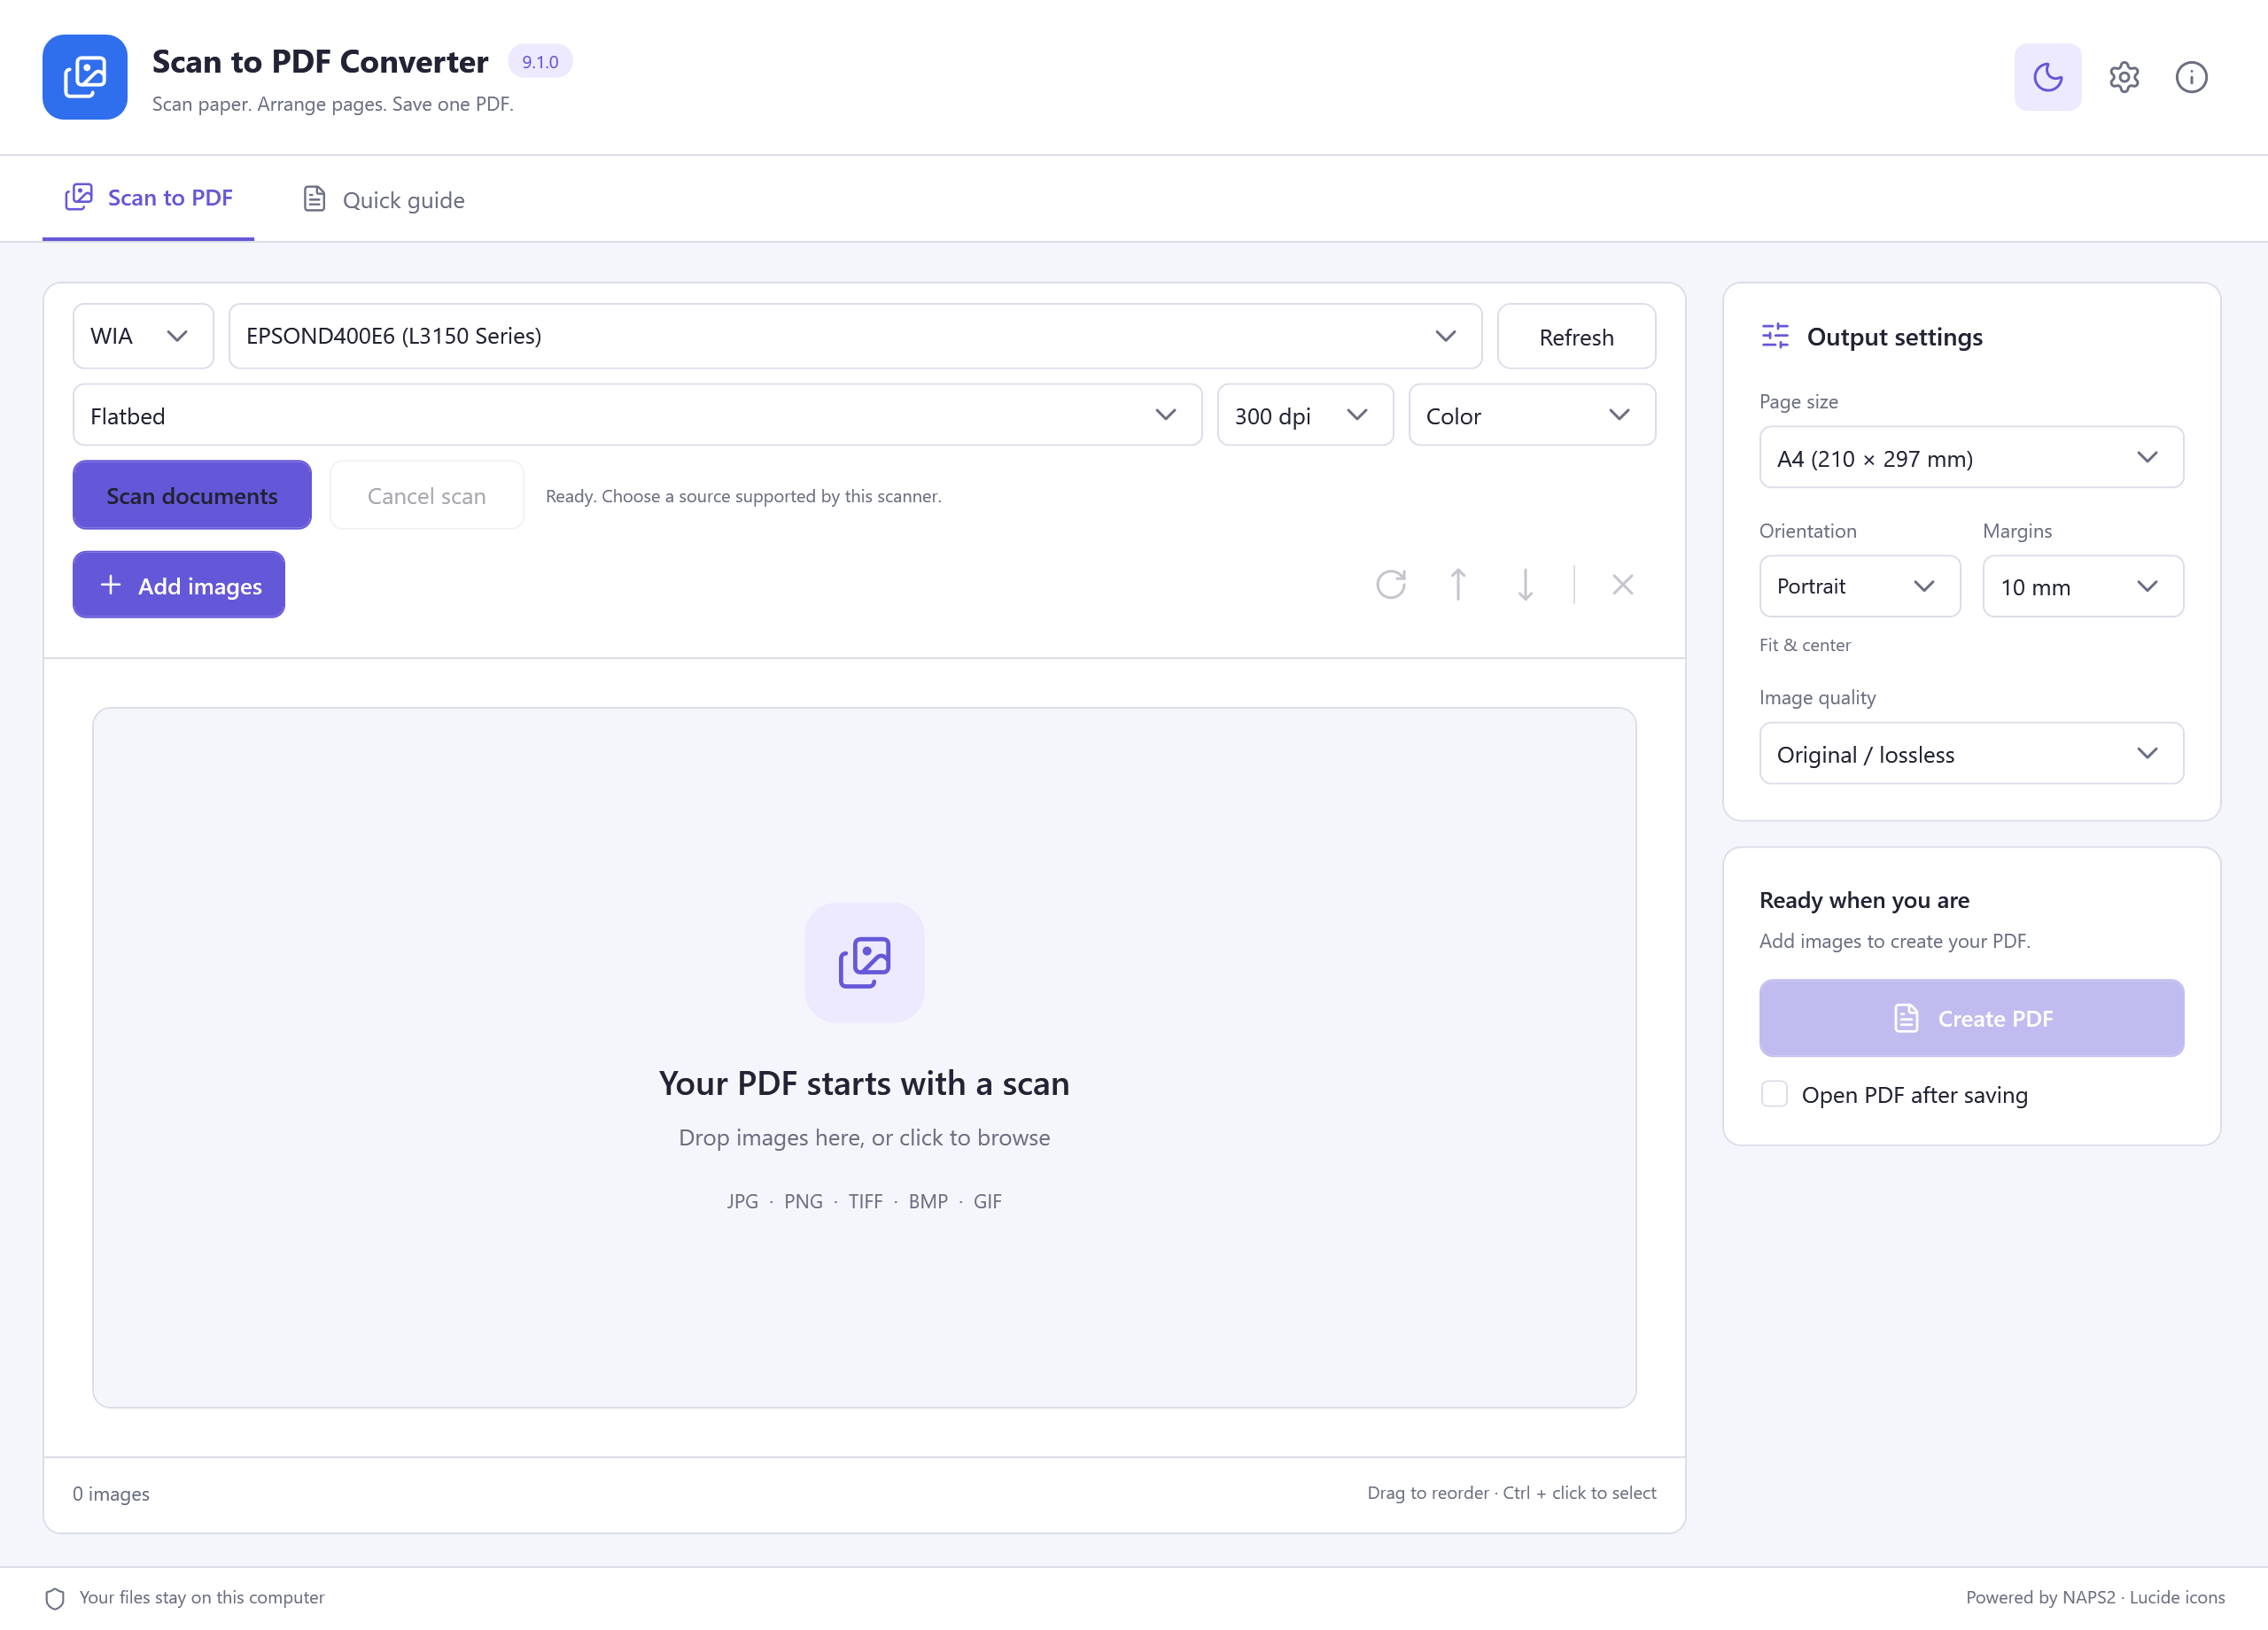Screen dimensions: 2268x1630
Task: Open the Flatbed source dropdown
Action: (637, 415)
